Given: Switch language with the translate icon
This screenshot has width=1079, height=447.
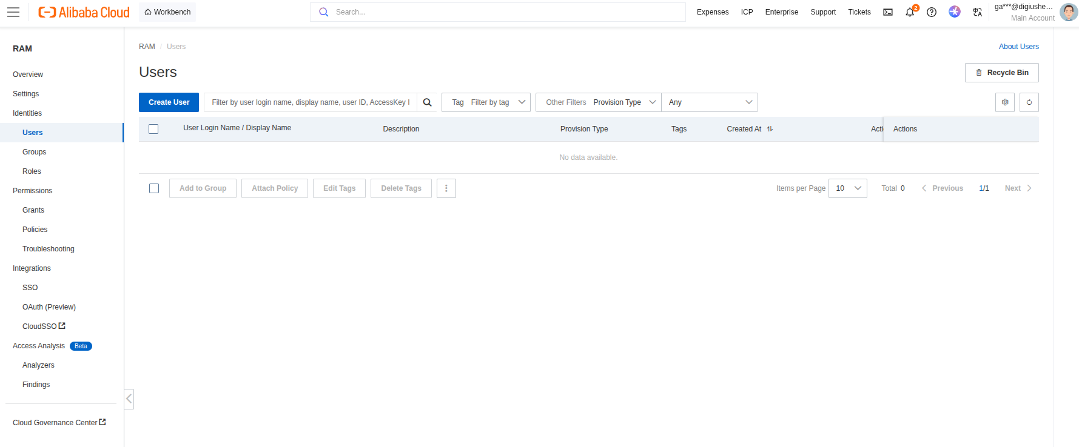Looking at the screenshot, I should click(978, 12).
